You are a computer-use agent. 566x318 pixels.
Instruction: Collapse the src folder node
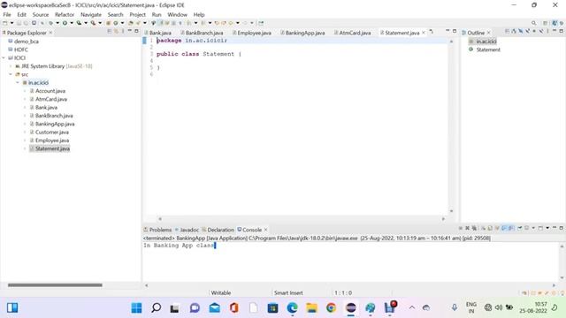[11, 74]
